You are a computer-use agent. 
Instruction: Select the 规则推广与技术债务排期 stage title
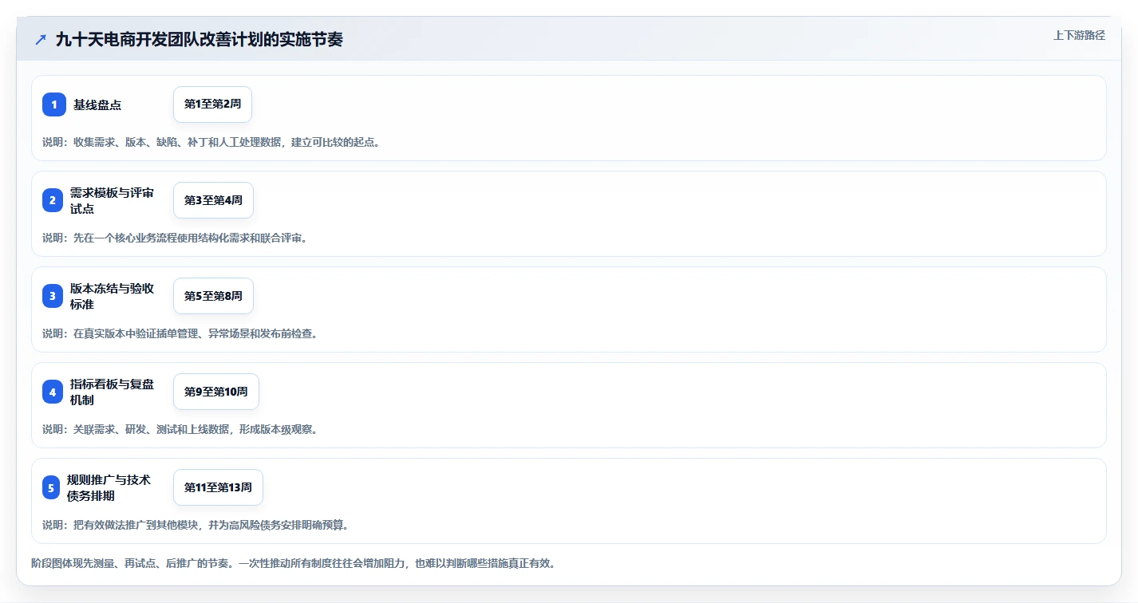click(109, 487)
